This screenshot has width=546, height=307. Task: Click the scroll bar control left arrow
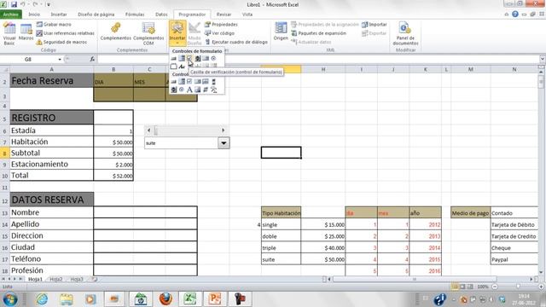click(148, 130)
